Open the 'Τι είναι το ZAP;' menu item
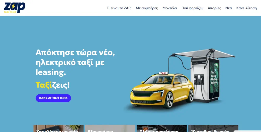This screenshot has width=261, height=132. [119, 8]
